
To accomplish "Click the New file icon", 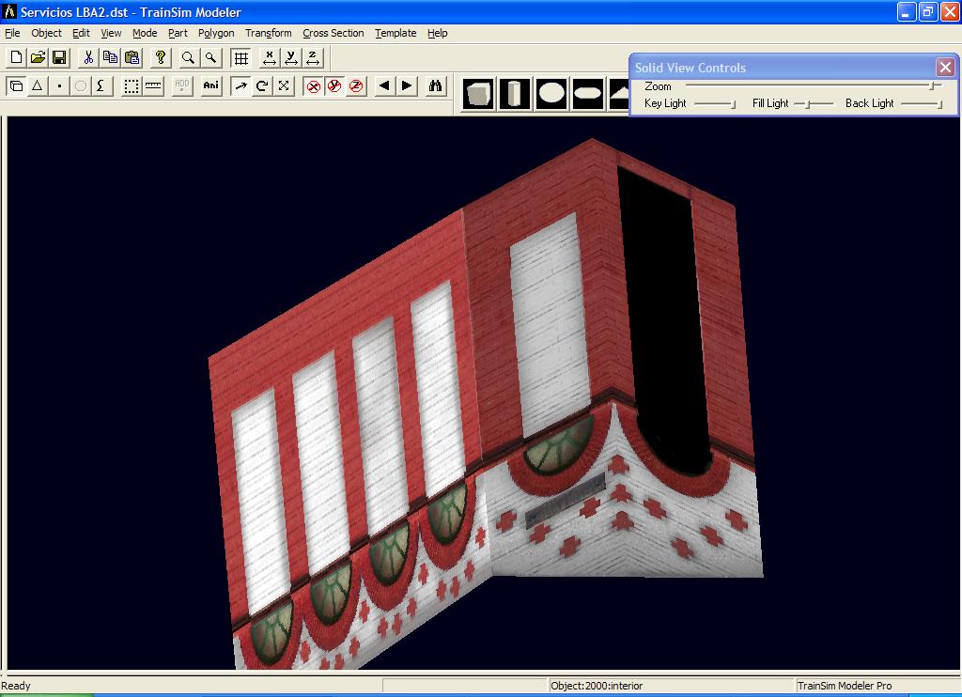I will click(16, 57).
